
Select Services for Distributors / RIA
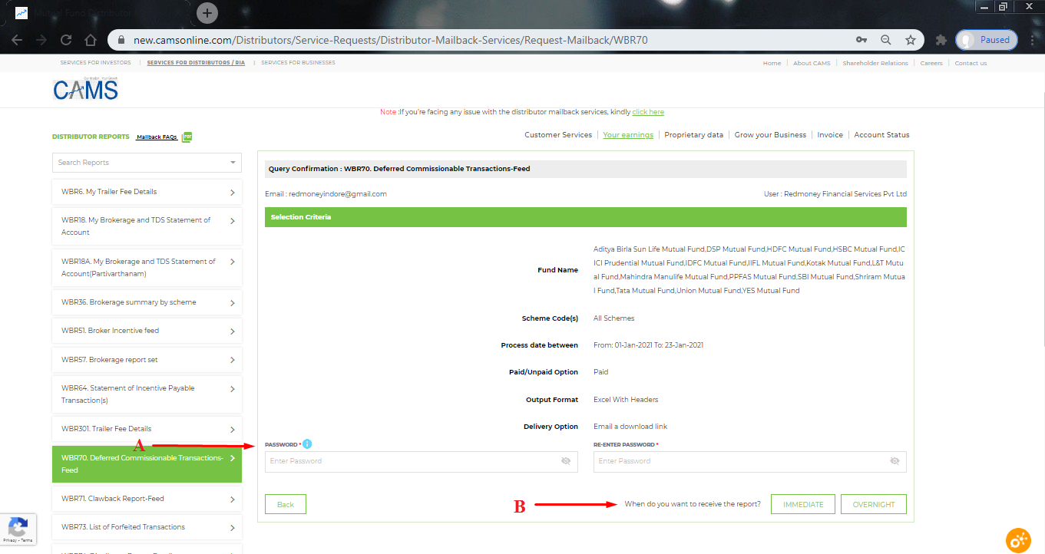point(196,63)
